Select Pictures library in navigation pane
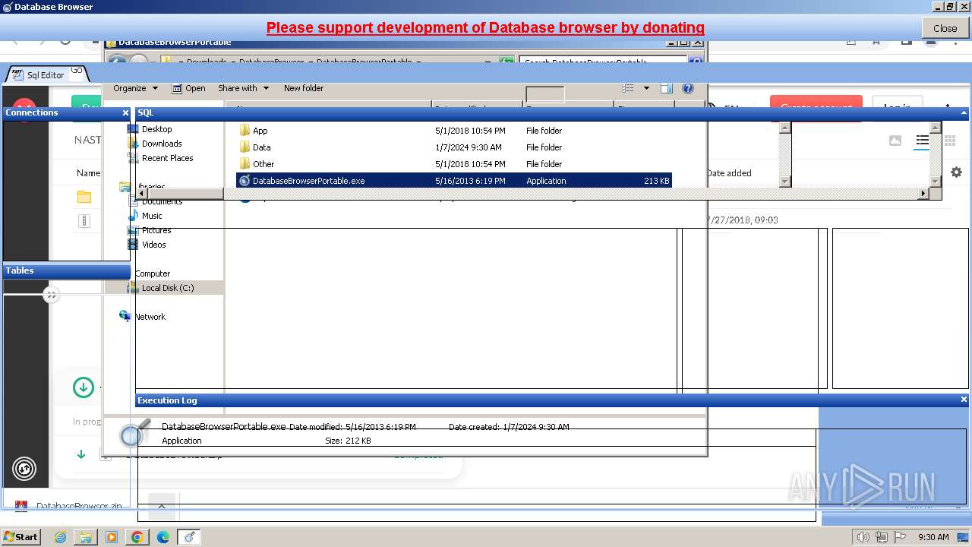 pyautogui.click(x=156, y=230)
